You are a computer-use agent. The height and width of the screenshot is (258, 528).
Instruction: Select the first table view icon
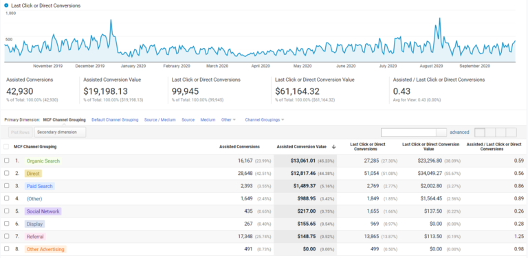(x=480, y=132)
